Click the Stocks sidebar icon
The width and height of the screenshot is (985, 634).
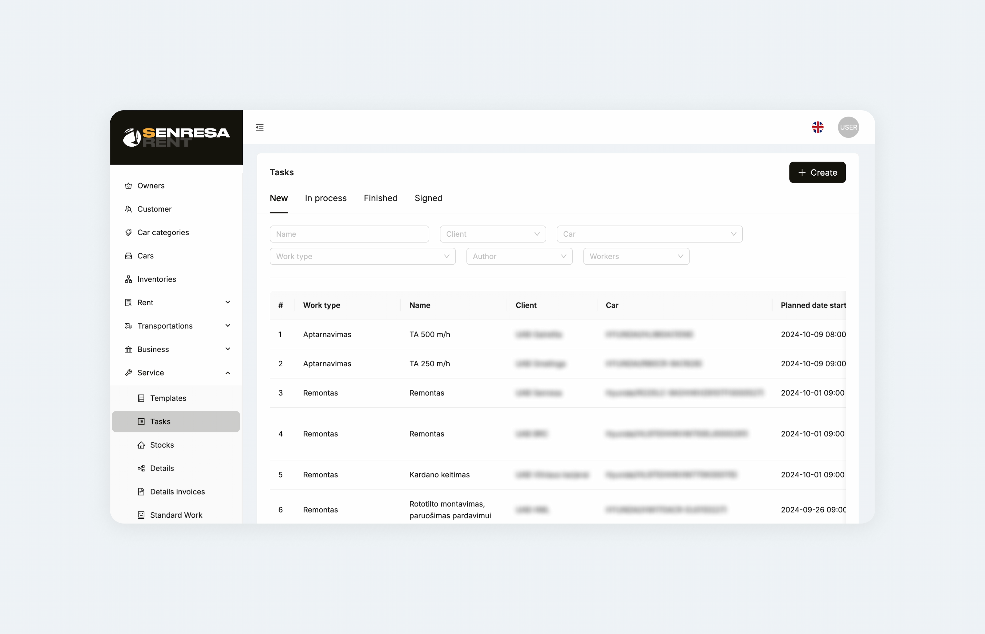coord(141,445)
